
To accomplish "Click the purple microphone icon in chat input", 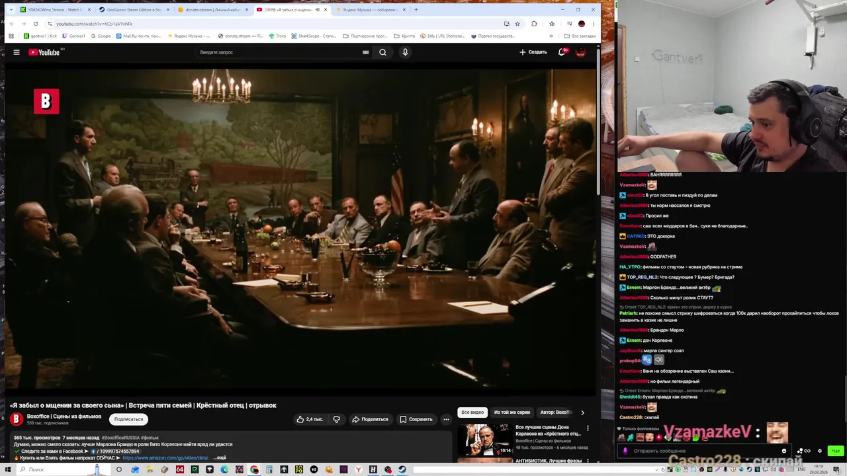I will [x=625, y=451].
